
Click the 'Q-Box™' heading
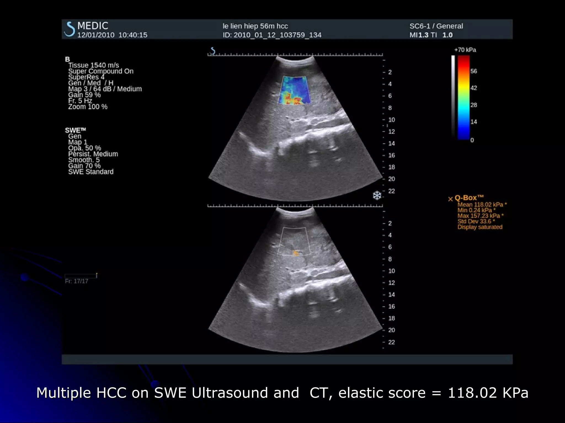tap(469, 198)
